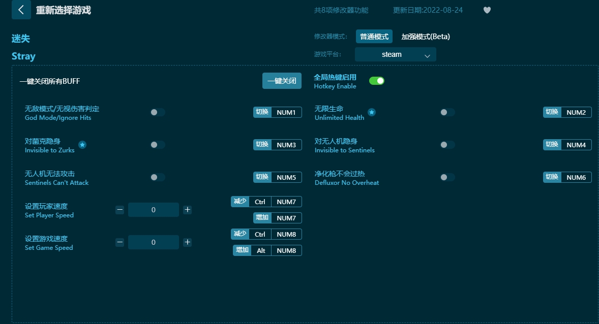Click Unlimited Health 切换 hotkey button
The image size is (599, 324).
coord(552,112)
